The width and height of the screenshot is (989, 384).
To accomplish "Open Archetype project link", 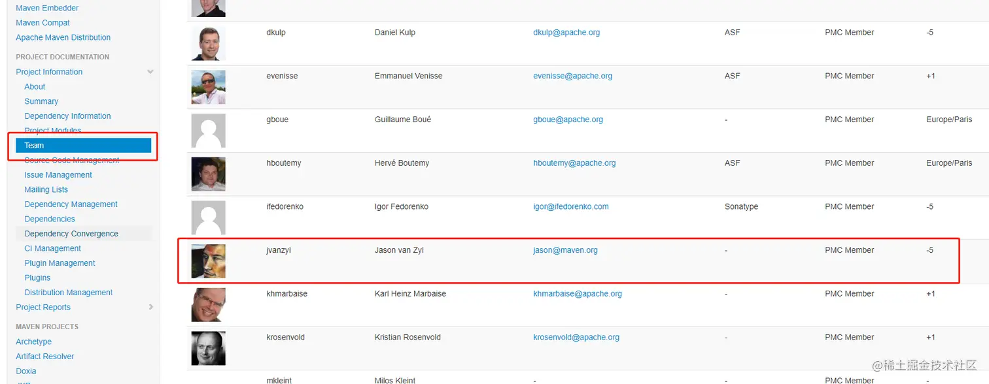I will [x=33, y=342].
